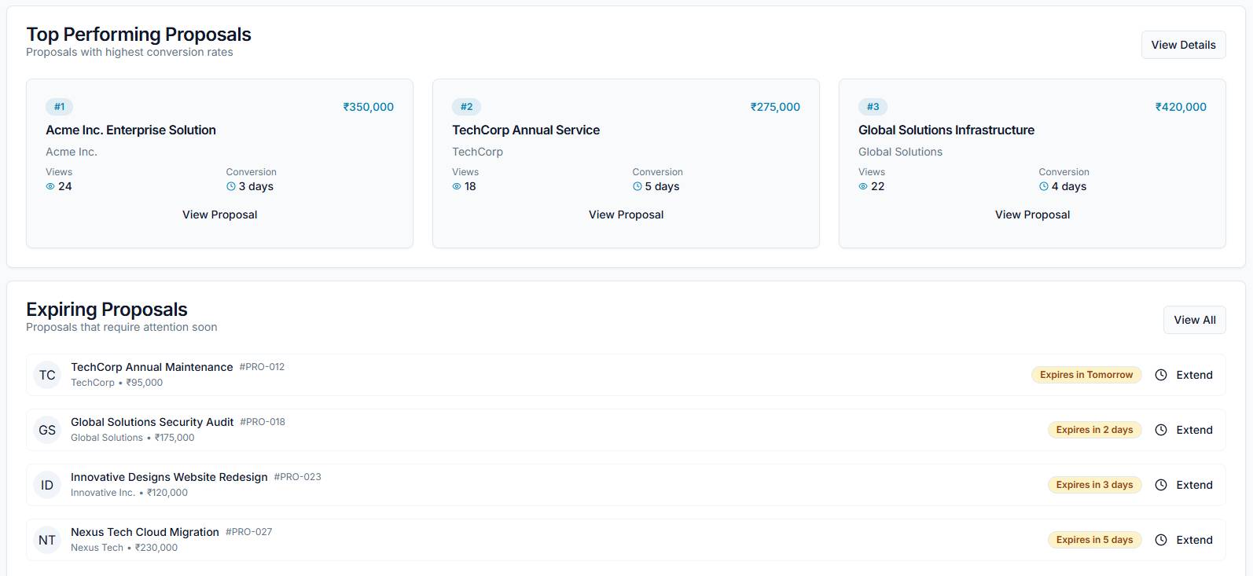Click the #1 rank badge on Acme card
Image resolution: width=1253 pixels, height=576 pixels.
coord(59,107)
